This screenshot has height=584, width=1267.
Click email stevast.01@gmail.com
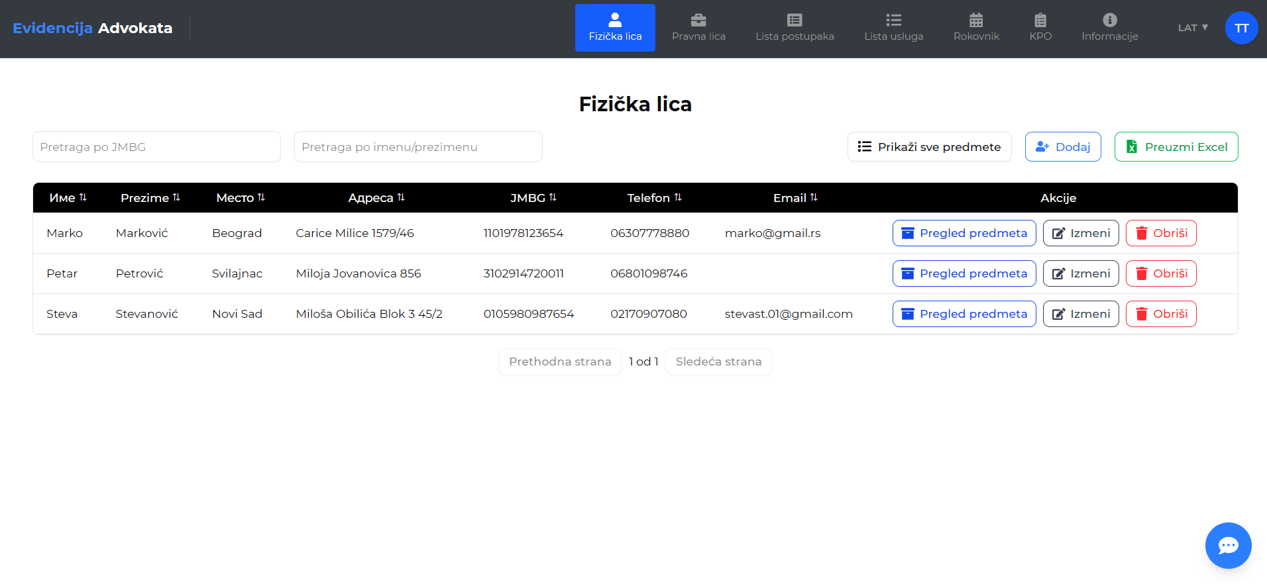click(789, 314)
